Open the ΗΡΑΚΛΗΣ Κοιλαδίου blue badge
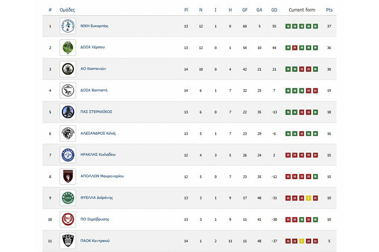Viewport: 379px width, 252px height. click(x=68, y=155)
